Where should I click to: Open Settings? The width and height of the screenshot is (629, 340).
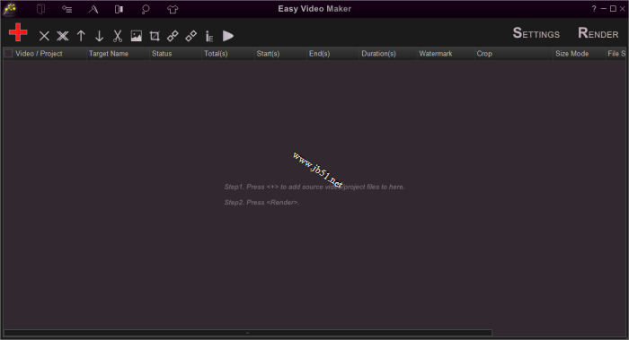click(x=536, y=33)
